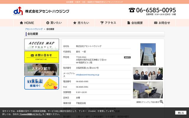Click the 会社概要 page heading
The width and height of the screenshot is (189, 118).
pyautogui.click(x=33, y=34)
